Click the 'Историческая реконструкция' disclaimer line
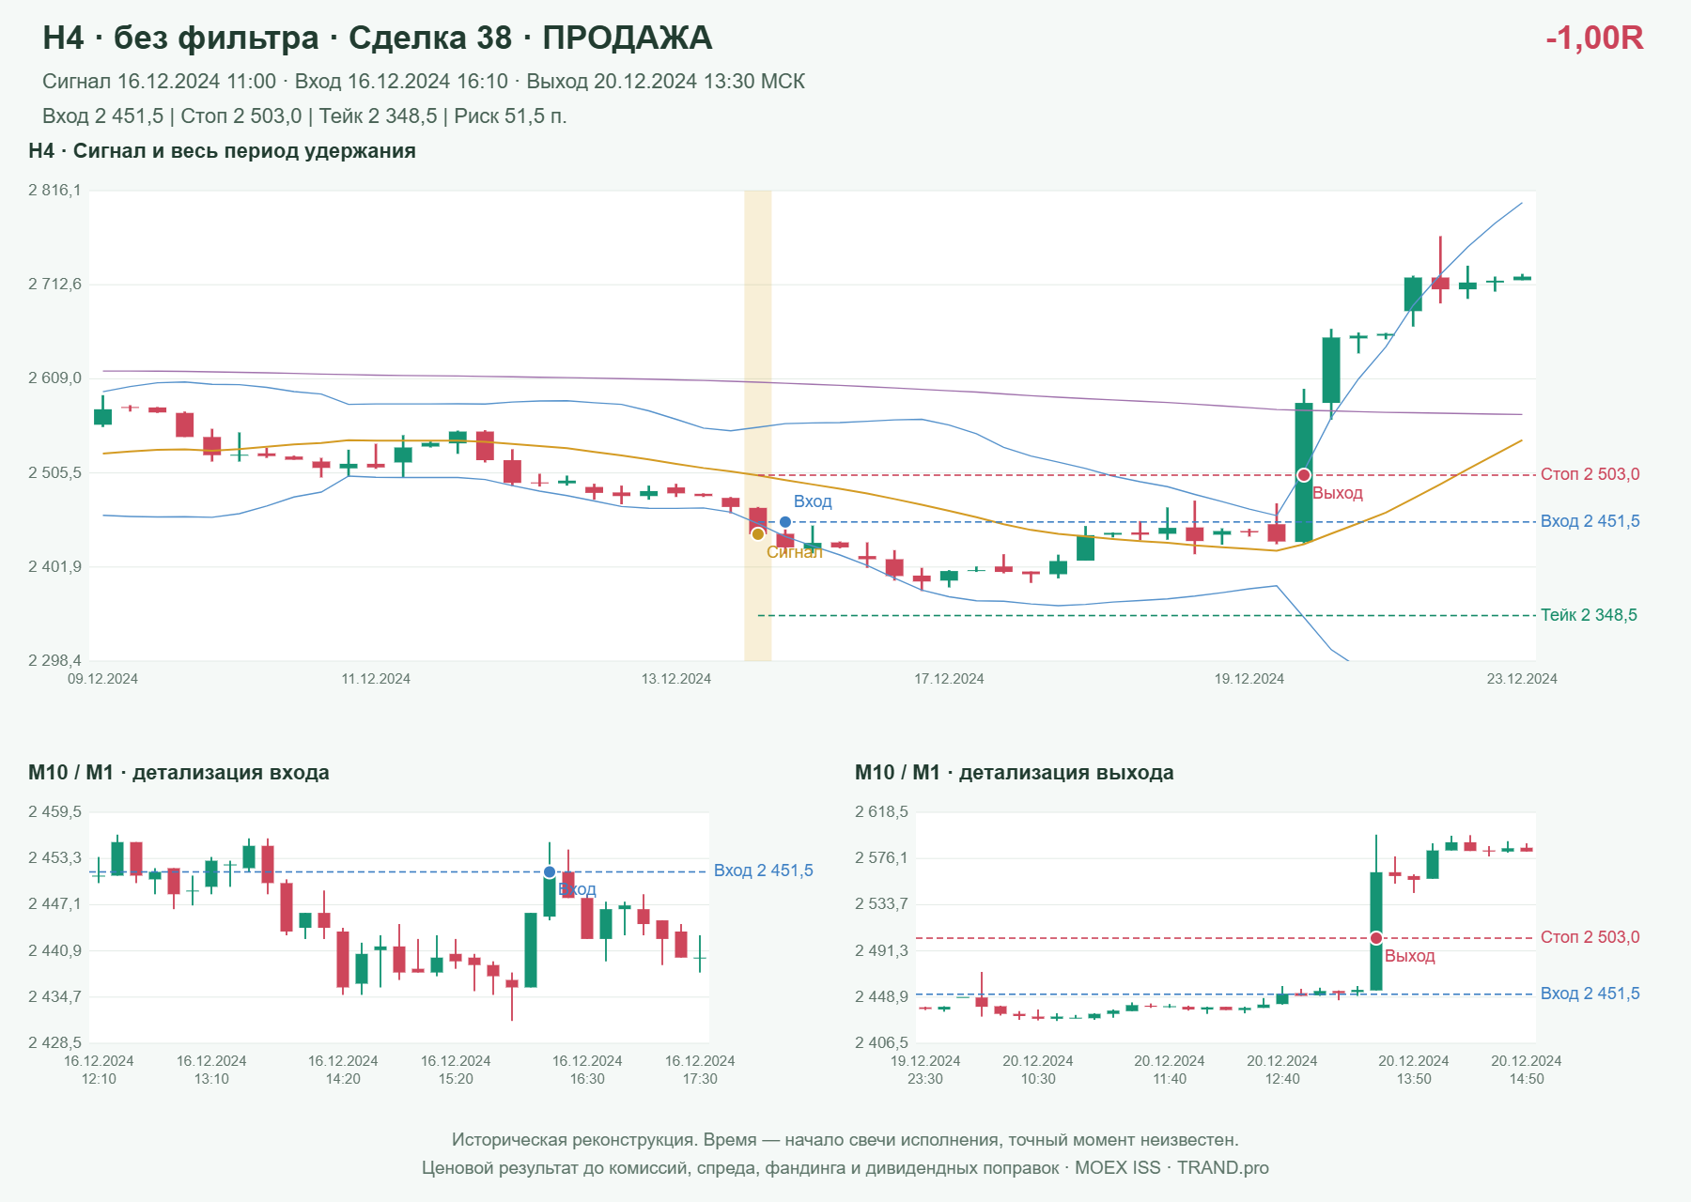1691x1202 pixels. [x=845, y=1140]
